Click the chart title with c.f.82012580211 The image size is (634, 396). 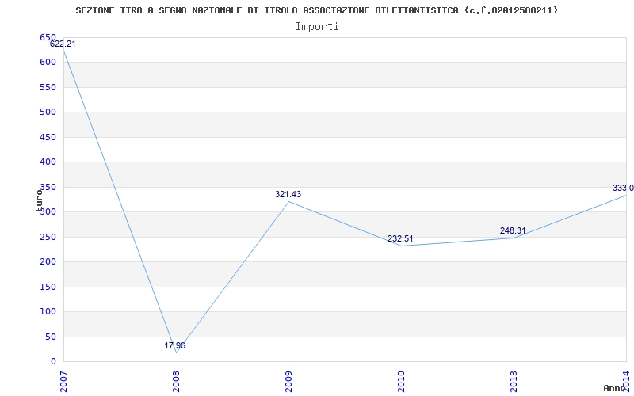point(316,10)
